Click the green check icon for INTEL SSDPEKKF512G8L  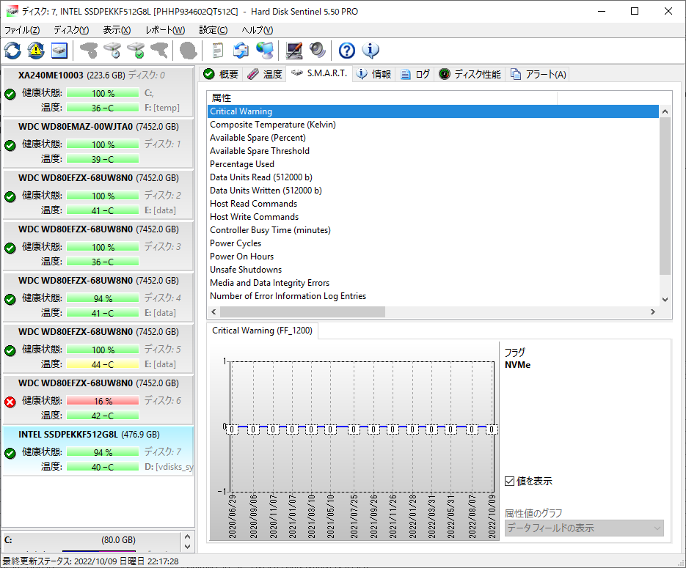(10, 453)
